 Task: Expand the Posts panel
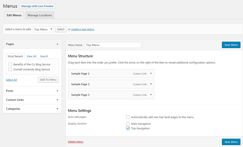(x=58, y=91)
